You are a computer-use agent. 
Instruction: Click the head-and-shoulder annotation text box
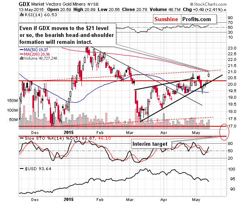click(x=67, y=35)
